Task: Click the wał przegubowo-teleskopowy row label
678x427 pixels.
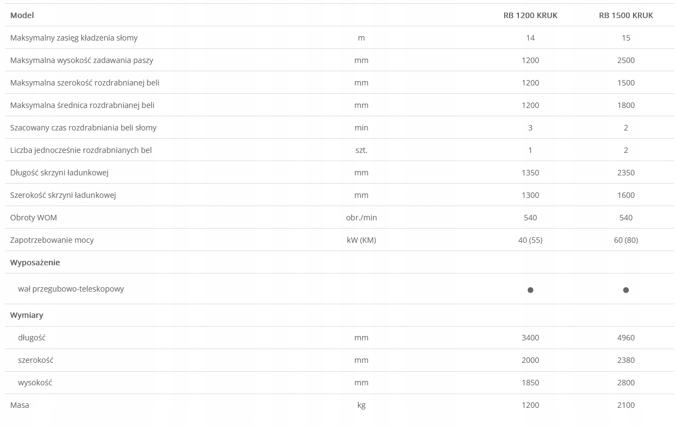Action: point(71,289)
